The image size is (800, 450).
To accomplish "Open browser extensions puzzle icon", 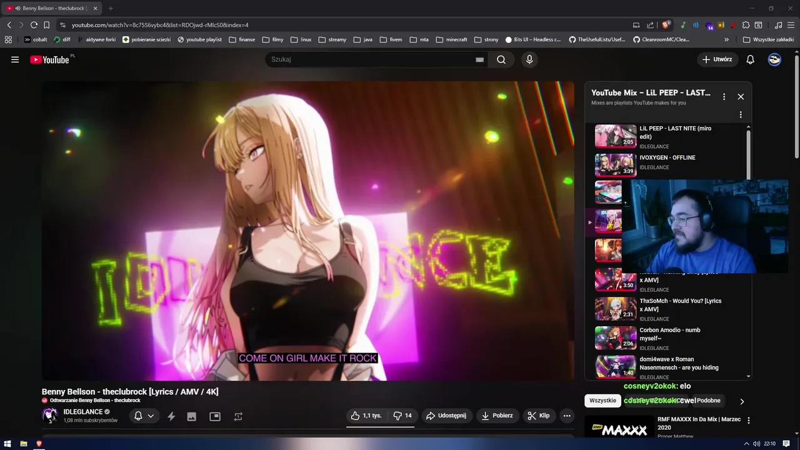I will pos(746,25).
